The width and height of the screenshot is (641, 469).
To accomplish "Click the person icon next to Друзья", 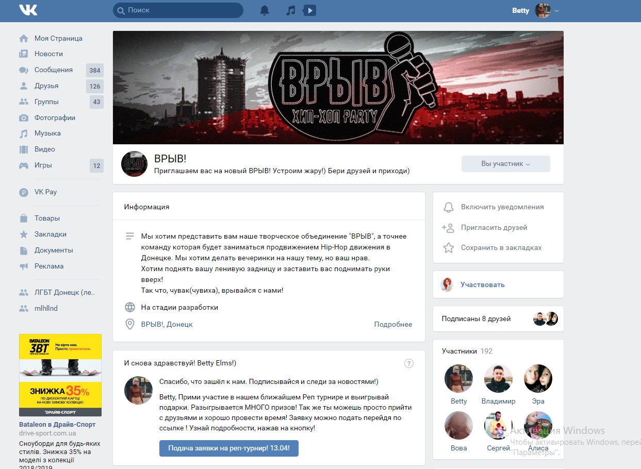I will click(x=24, y=86).
